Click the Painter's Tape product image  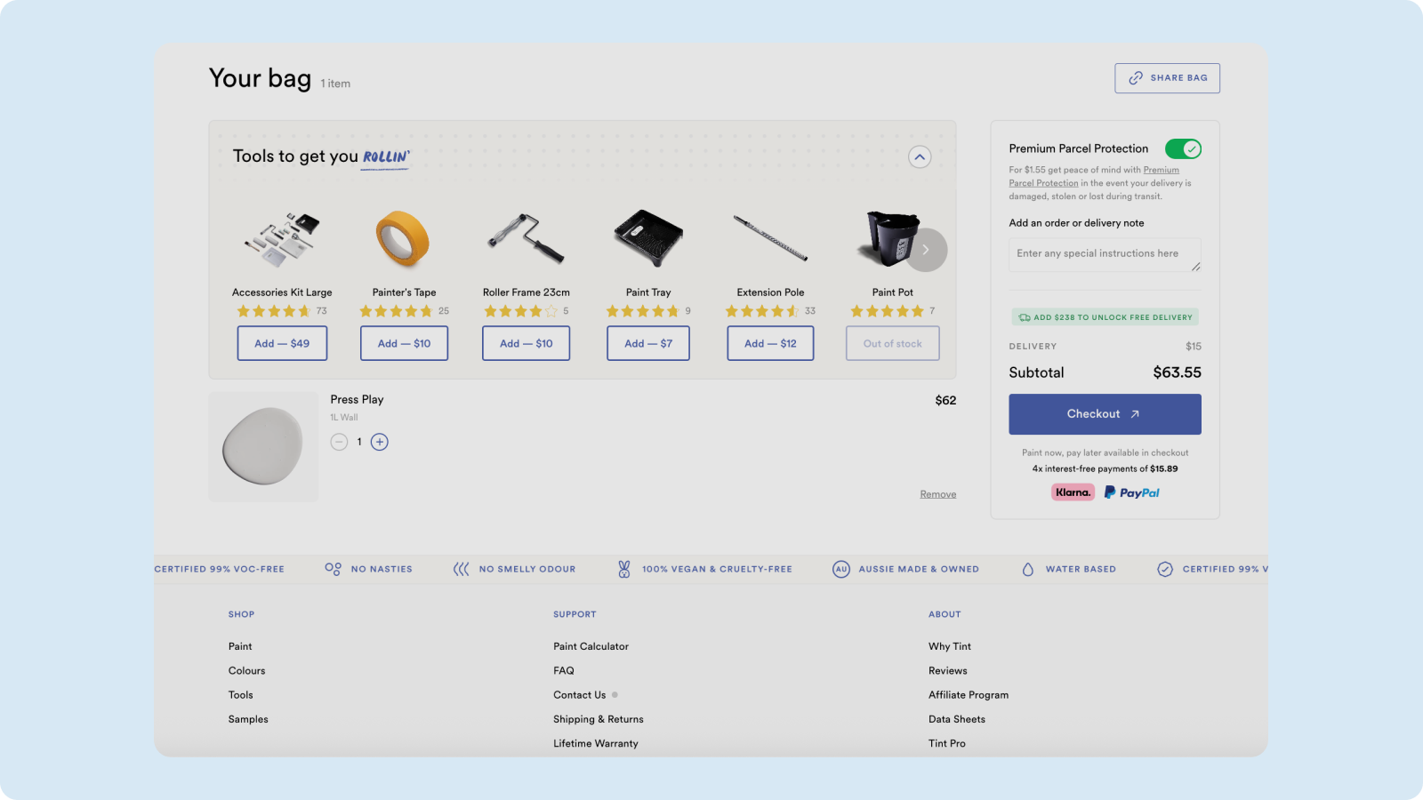404,240
